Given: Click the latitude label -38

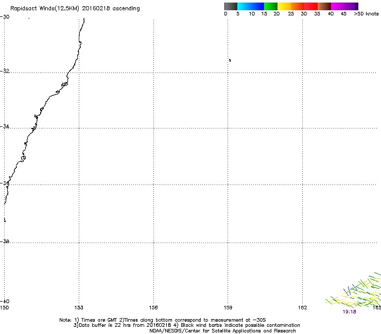Looking at the screenshot, I should coord(5,242).
